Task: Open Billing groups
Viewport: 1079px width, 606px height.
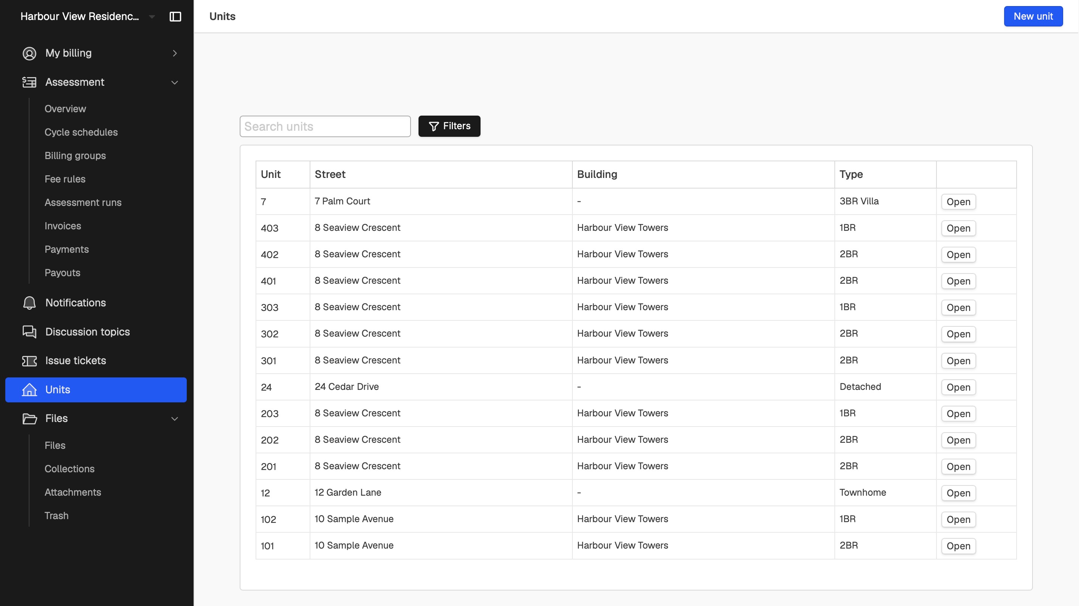Action: 75,156
